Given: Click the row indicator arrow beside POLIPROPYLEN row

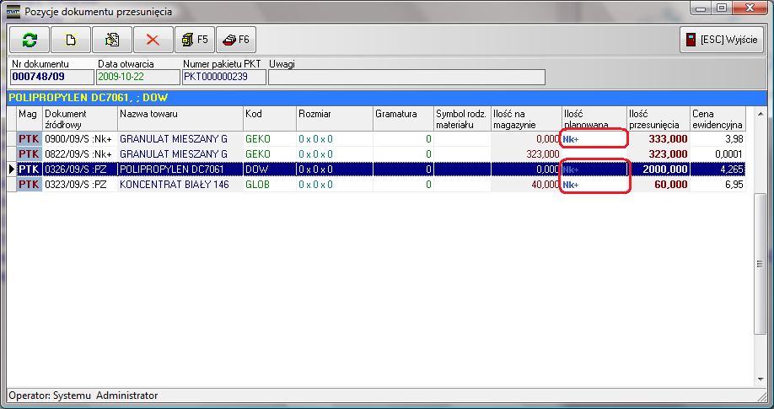Looking at the screenshot, I should pos(11,169).
